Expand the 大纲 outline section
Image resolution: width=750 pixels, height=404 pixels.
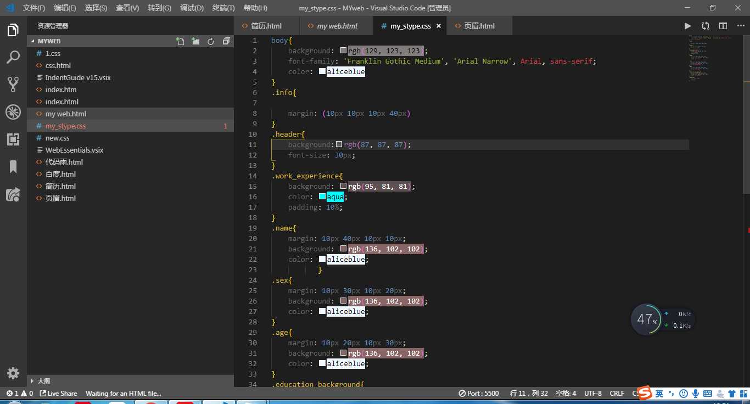pyautogui.click(x=43, y=380)
